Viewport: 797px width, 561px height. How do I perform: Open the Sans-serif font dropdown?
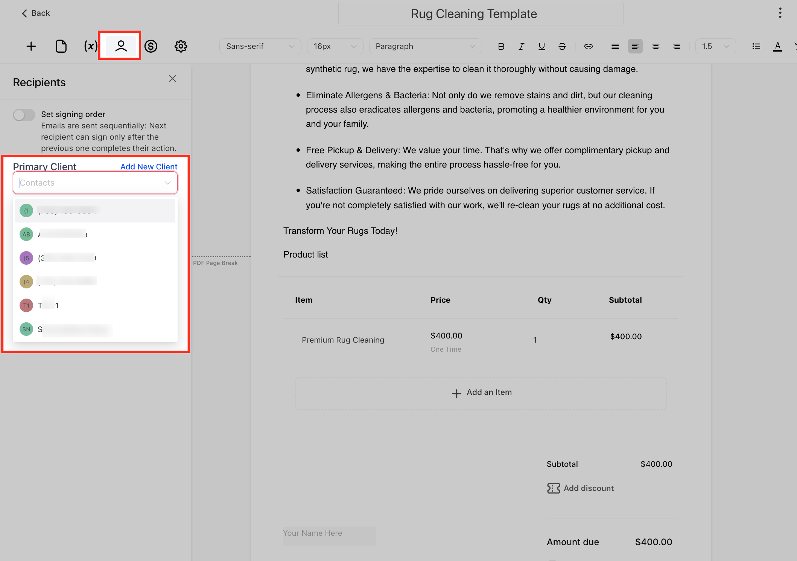coord(260,46)
